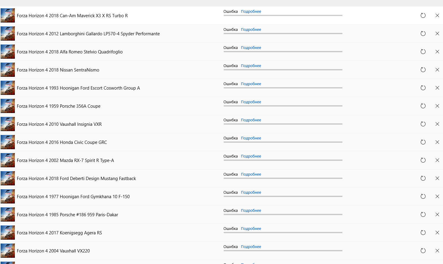This screenshot has height=264, width=443.
Task: Select title Forza Horizon 4 2010 Vauxhall Insignia VXR
Action: (59, 124)
